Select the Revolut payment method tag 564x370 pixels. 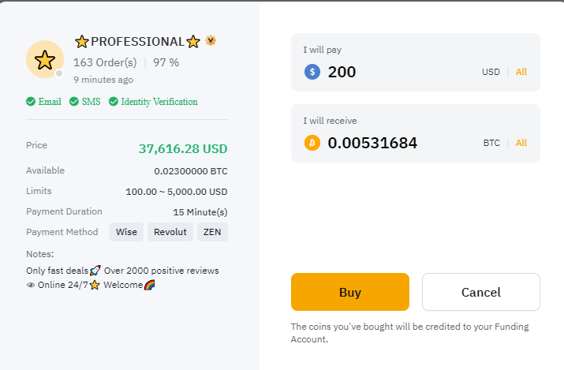(170, 232)
